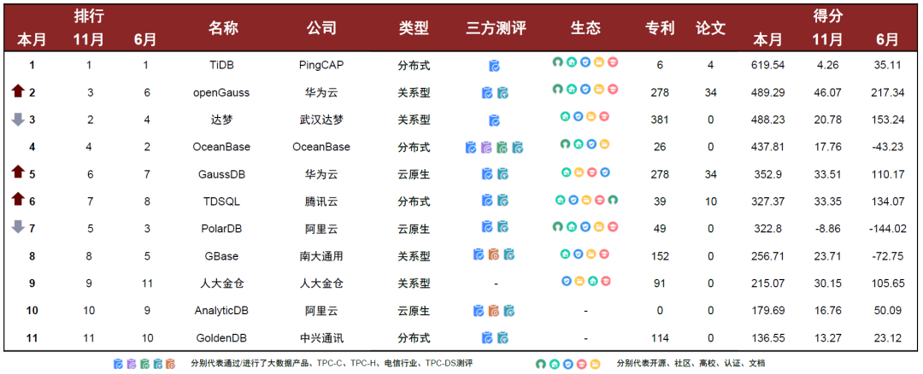Click the June score -144.02
This screenshot has height=374, width=923.
point(888,228)
